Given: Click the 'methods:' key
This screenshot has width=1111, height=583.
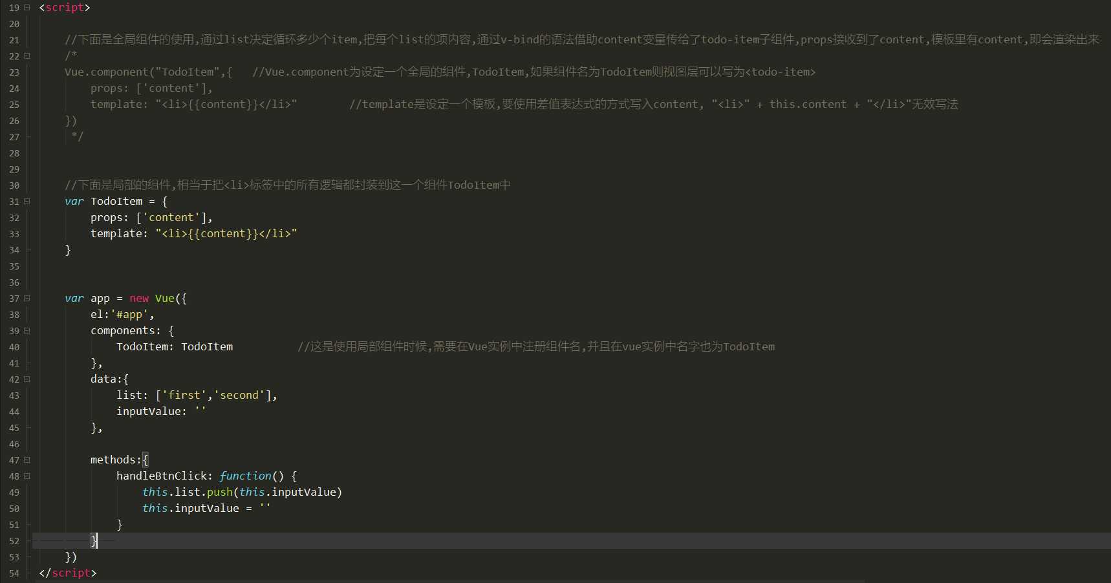Looking at the screenshot, I should pos(116,460).
